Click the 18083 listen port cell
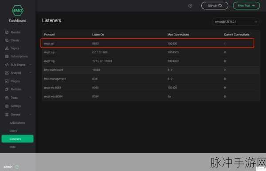 [96, 70]
